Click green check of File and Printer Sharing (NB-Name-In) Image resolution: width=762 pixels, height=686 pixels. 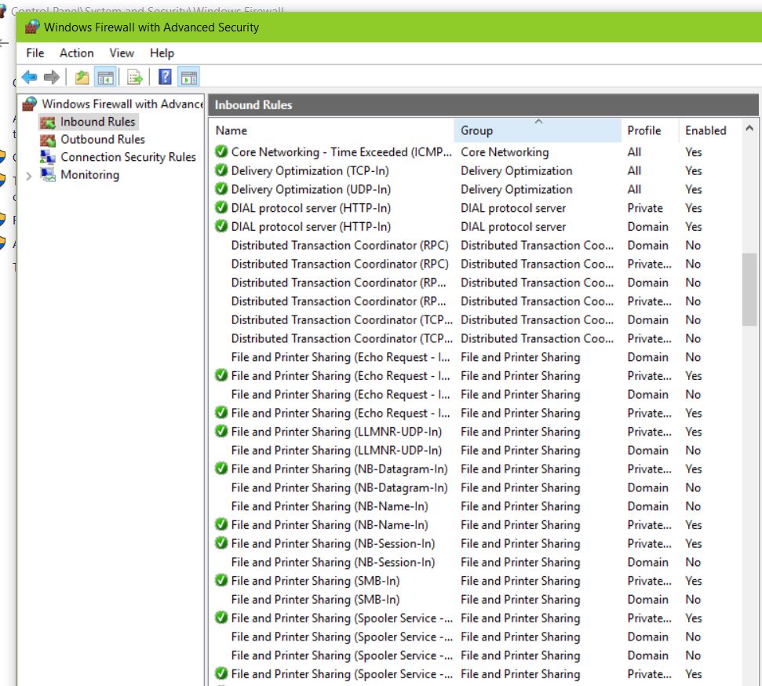[221, 524]
